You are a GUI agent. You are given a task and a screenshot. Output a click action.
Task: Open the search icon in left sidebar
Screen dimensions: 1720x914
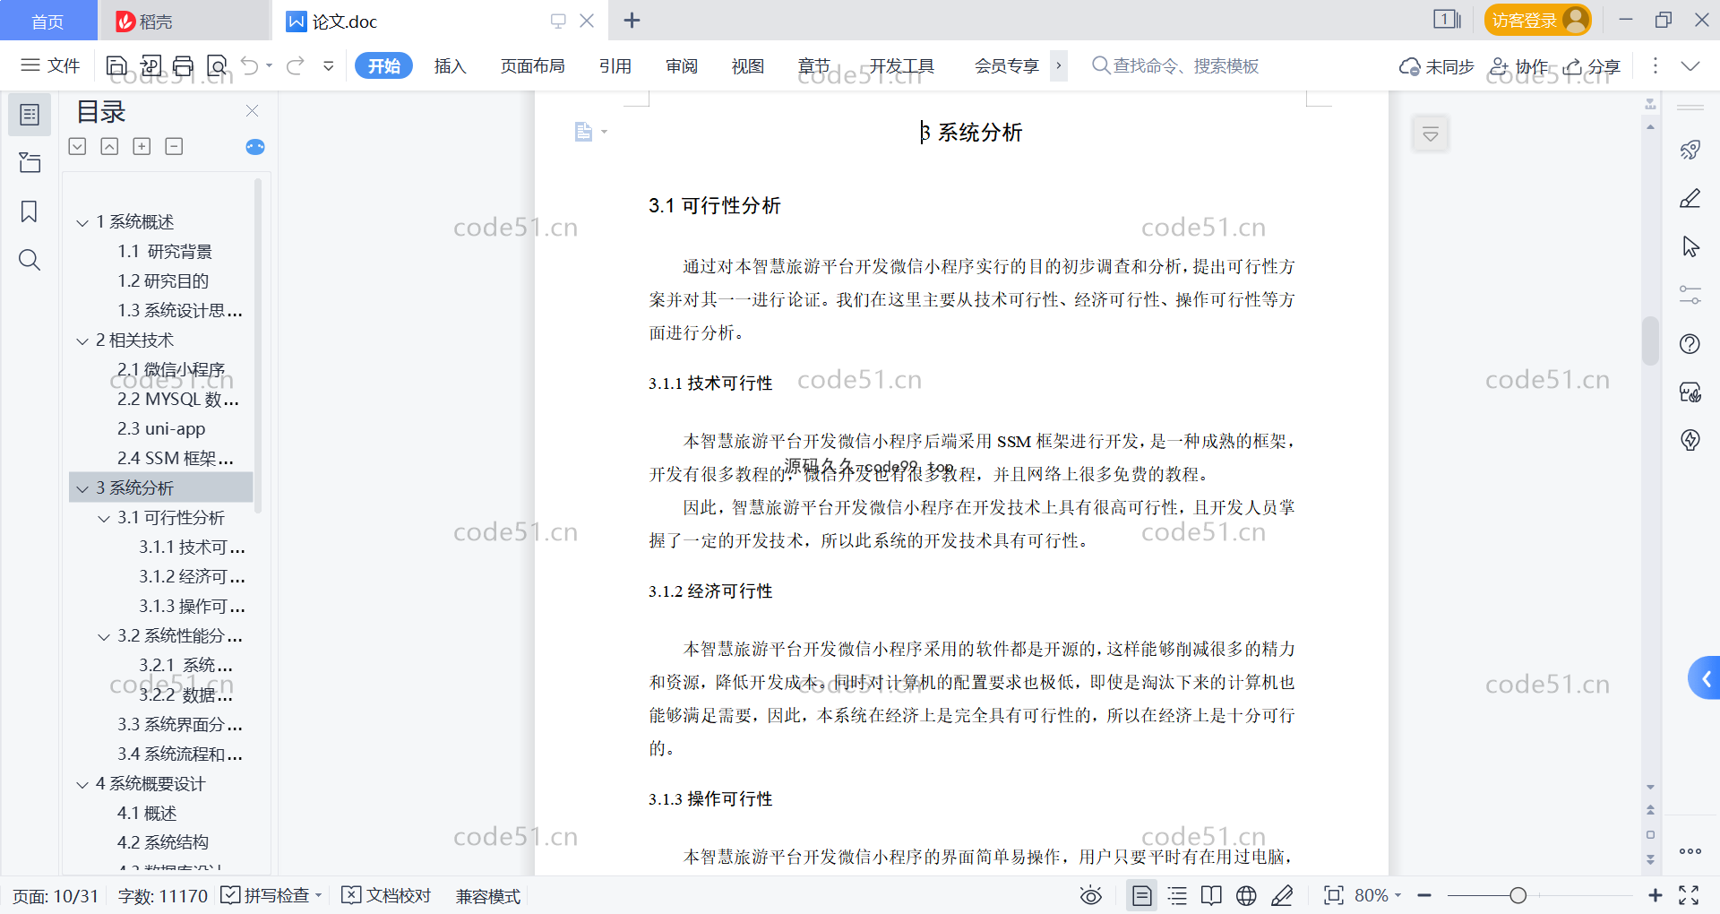pyautogui.click(x=30, y=260)
